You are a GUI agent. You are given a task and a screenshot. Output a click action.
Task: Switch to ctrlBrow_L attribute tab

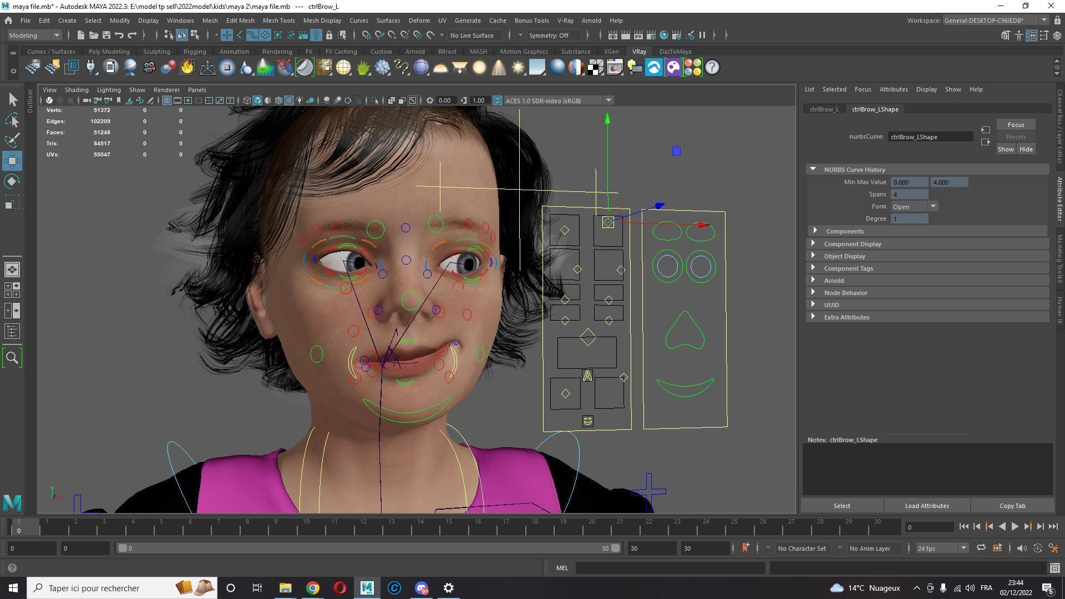824,109
